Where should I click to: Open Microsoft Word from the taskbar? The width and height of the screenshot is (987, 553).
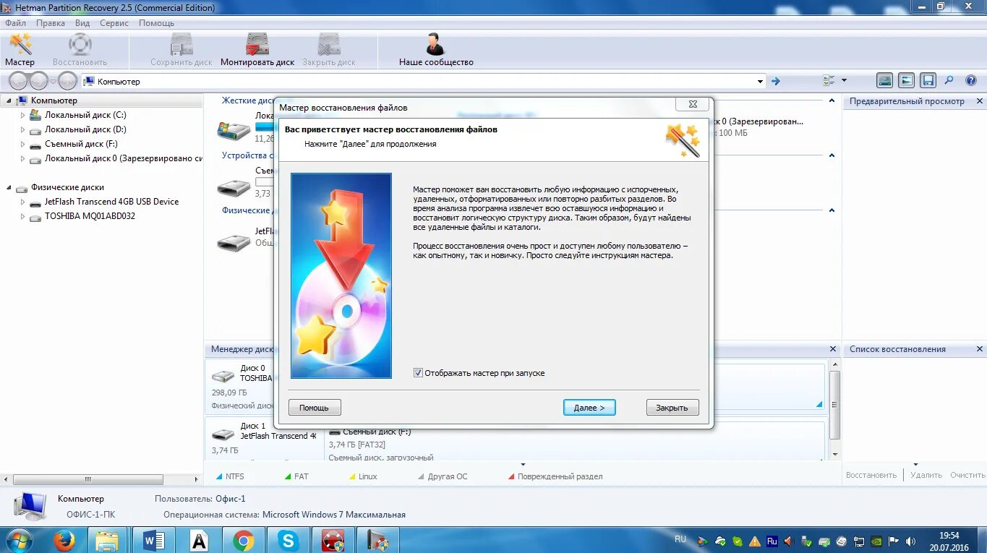click(x=154, y=540)
